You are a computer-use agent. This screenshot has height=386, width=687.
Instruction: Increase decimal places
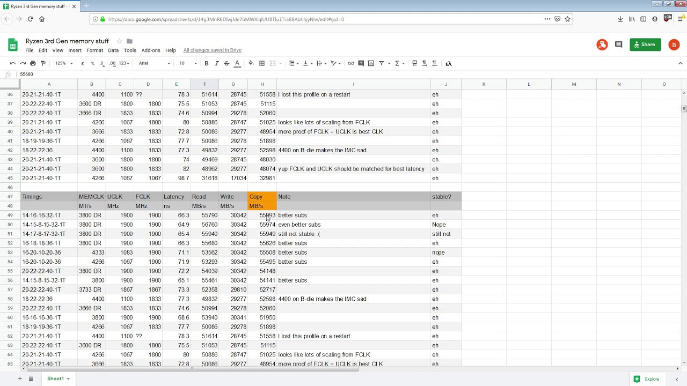[x=112, y=63]
